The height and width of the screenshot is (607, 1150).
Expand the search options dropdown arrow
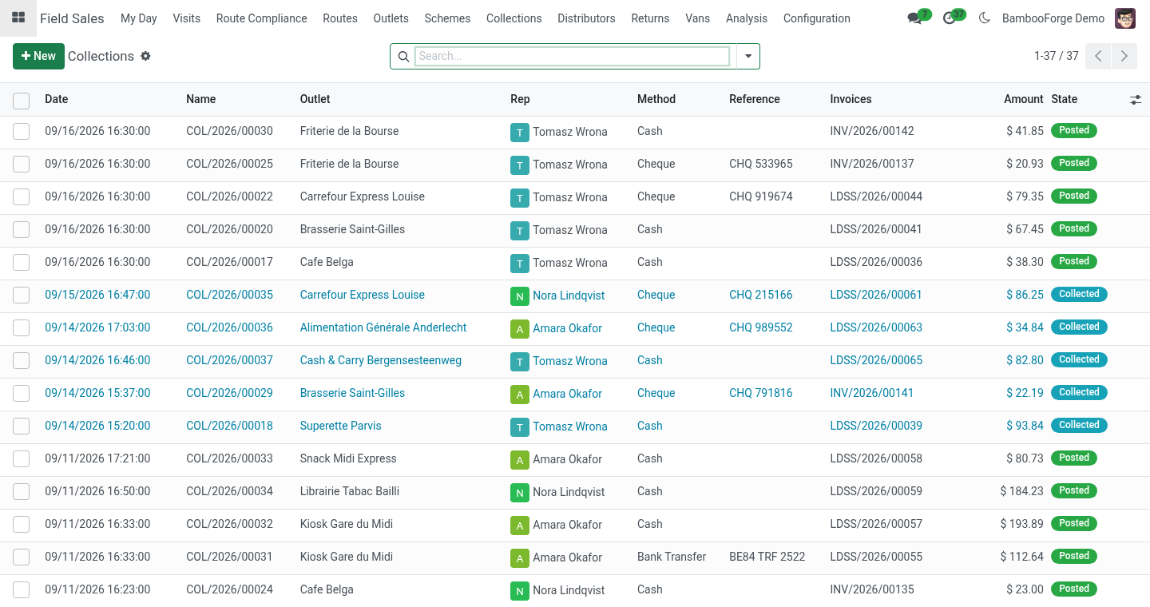click(x=748, y=56)
